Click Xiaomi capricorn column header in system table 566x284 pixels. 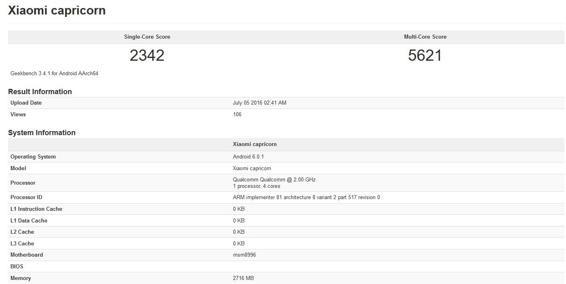pos(255,144)
